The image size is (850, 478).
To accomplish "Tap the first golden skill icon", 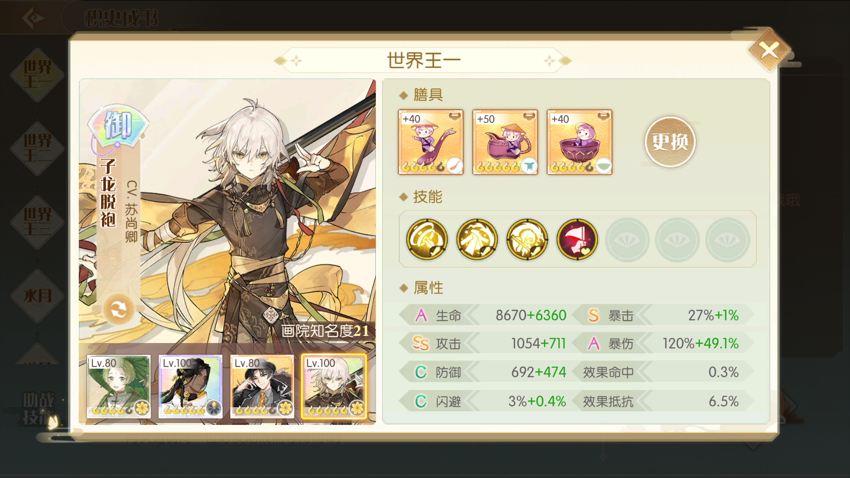I will [x=427, y=239].
